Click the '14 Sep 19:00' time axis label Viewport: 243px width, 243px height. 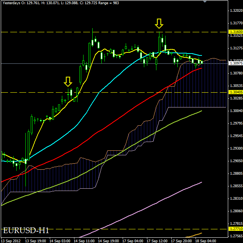point(109,241)
